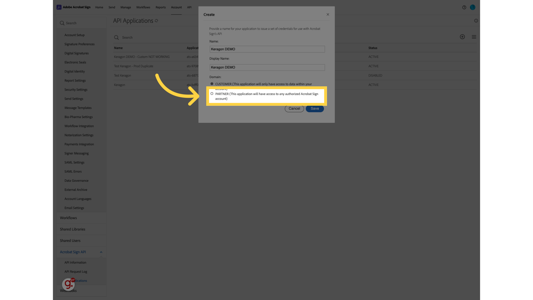Open Digital Identity settings
The image size is (533, 300).
(75, 71)
